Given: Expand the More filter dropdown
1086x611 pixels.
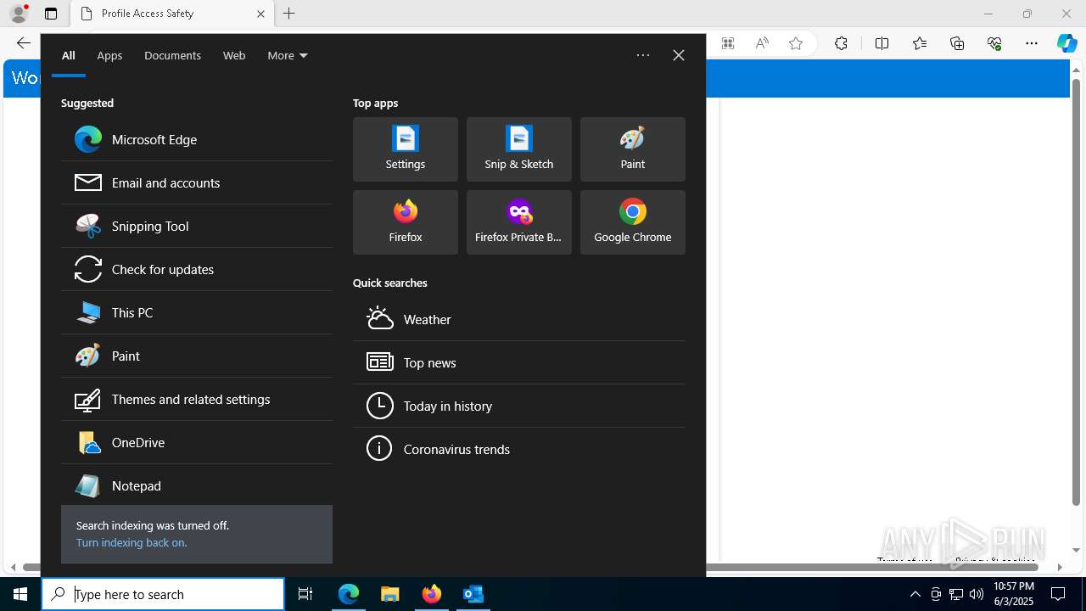Looking at the screenshot, I should (x=288, y=55).
